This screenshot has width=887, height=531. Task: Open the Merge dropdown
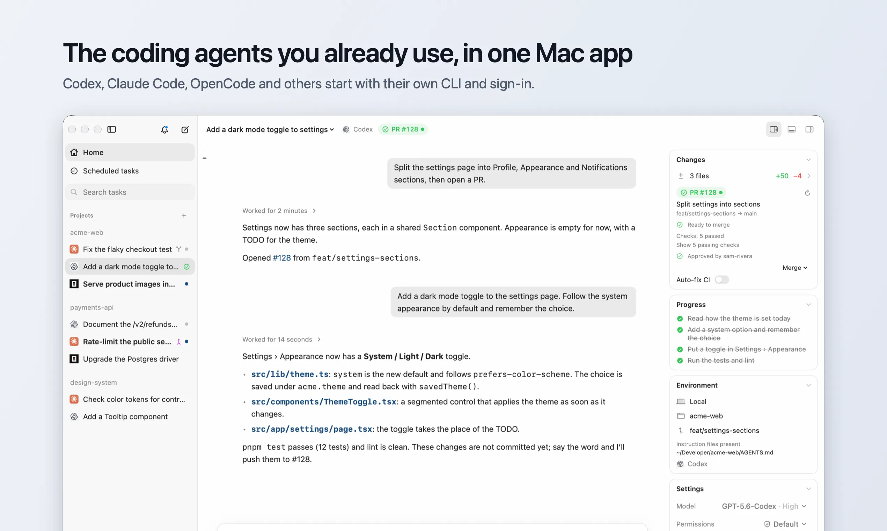(x=795, y=268)
